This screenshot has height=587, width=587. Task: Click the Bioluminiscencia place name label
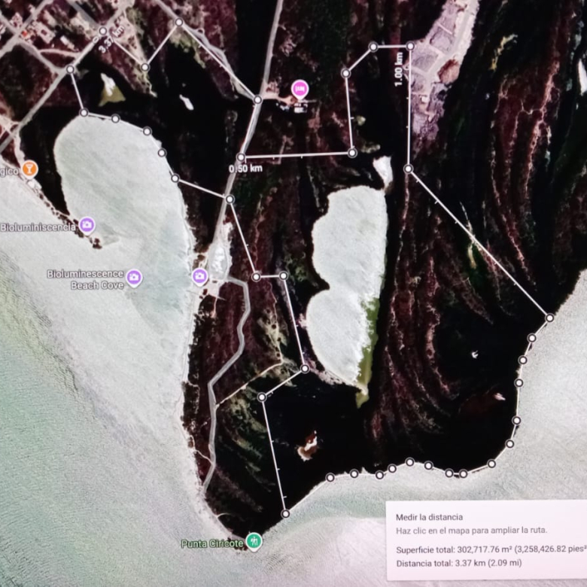(x=38, y=227)
